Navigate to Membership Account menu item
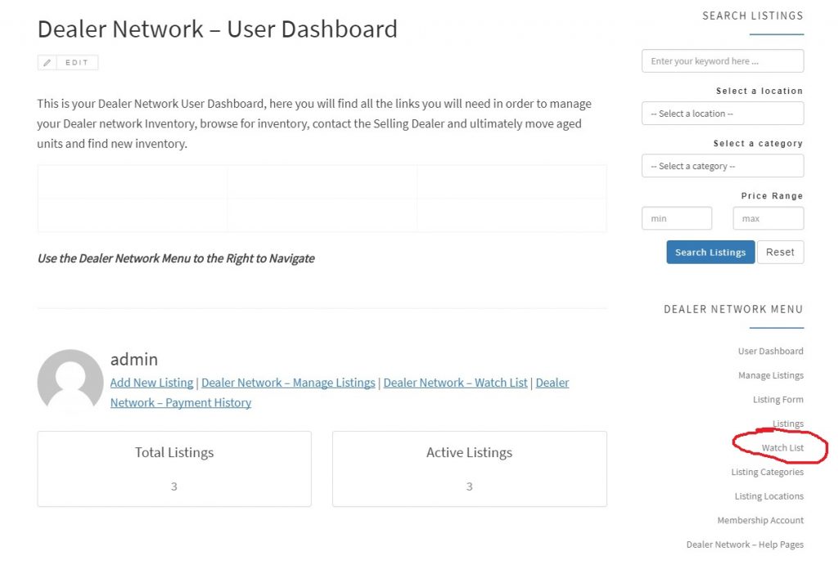The image size is (838, 578). 760,520
